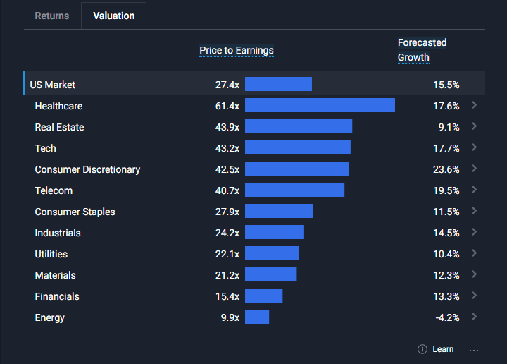Click the Energy row chevron

point(475,317)
